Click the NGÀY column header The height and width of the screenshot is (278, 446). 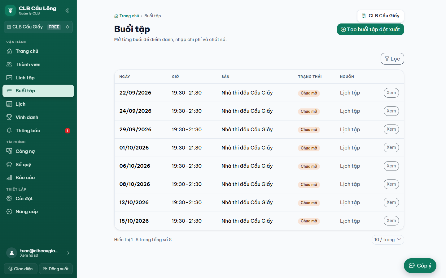pyautogui.click(x=125, y=77)
